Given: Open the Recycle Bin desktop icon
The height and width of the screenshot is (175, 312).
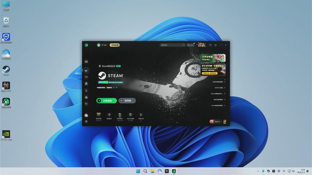Looking at the screenshot, I should pyautogui.click(x=6, y=22).
